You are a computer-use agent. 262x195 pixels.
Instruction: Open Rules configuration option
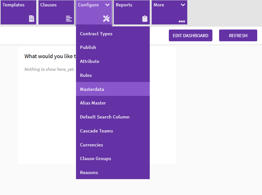tap(86, 75)
